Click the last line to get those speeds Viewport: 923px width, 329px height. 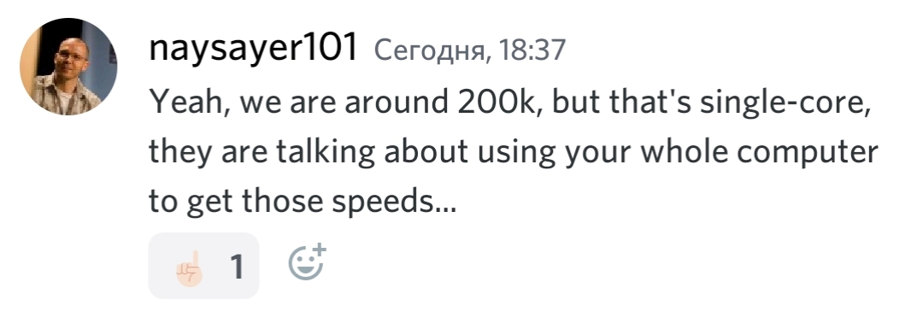302,203
